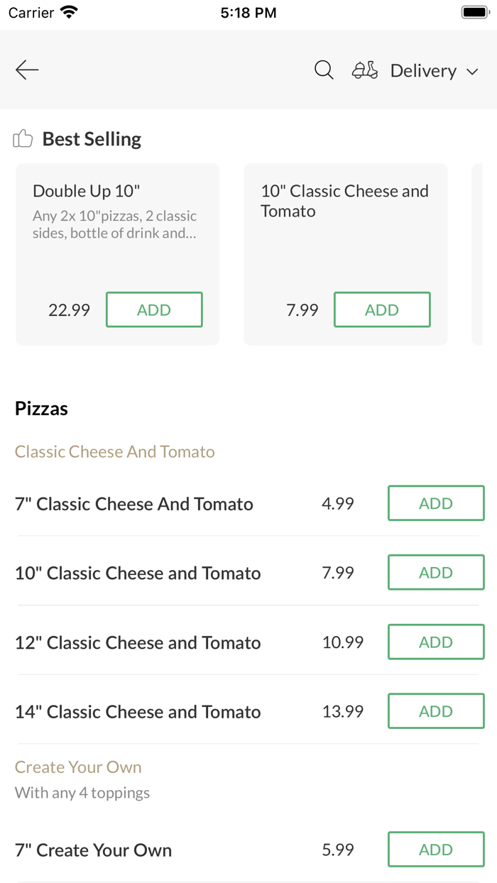Screen dimensions: 497x883
Task: Select the Create Your Own category
Action: coord(78,767)
